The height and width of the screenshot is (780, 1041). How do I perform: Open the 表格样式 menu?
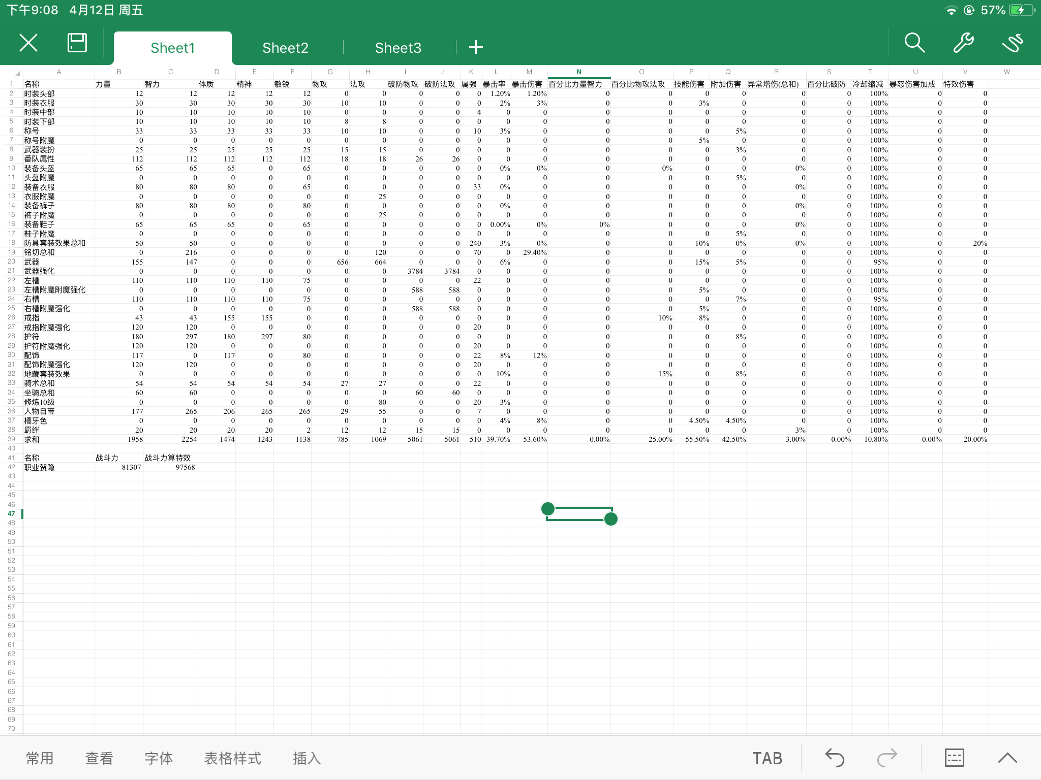233,758
